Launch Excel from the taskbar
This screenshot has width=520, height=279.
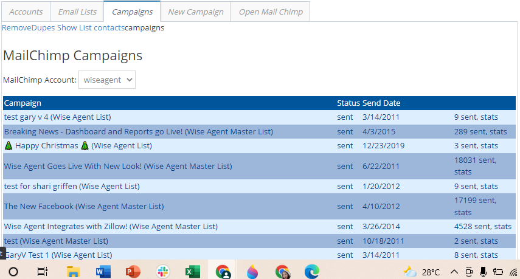coord(193,272)
